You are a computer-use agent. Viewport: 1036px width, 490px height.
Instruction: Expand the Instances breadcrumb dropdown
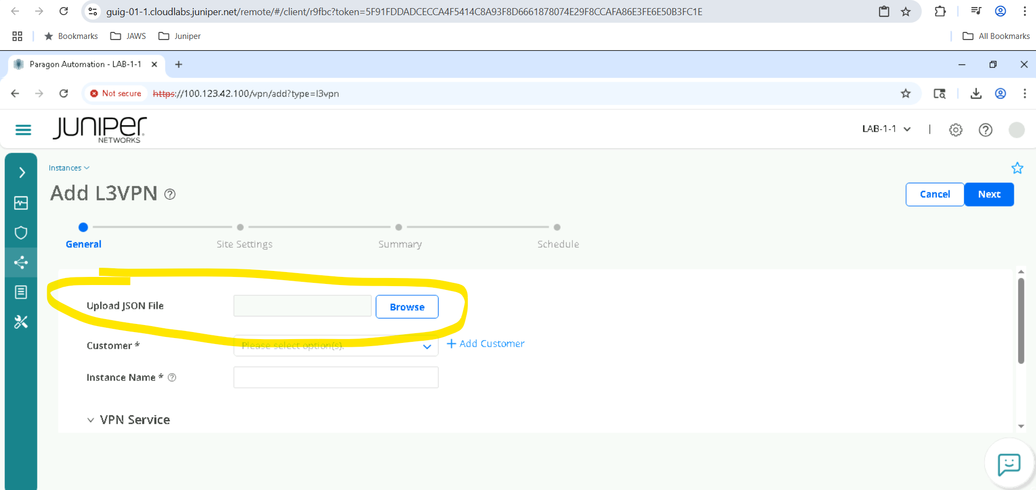pyautogui.click(x=69, y=168)
